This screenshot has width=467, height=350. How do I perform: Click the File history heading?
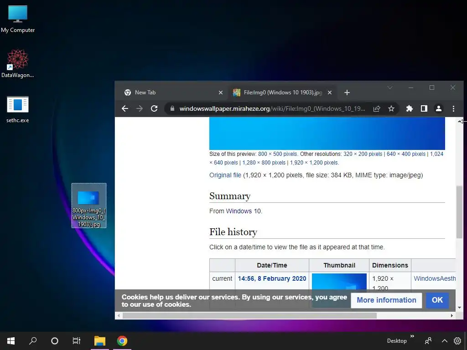click(233, 232)
